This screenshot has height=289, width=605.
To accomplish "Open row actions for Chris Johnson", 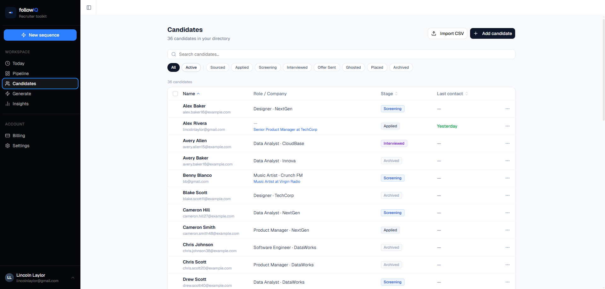I will pyautogui.click(x=508, y=247).
